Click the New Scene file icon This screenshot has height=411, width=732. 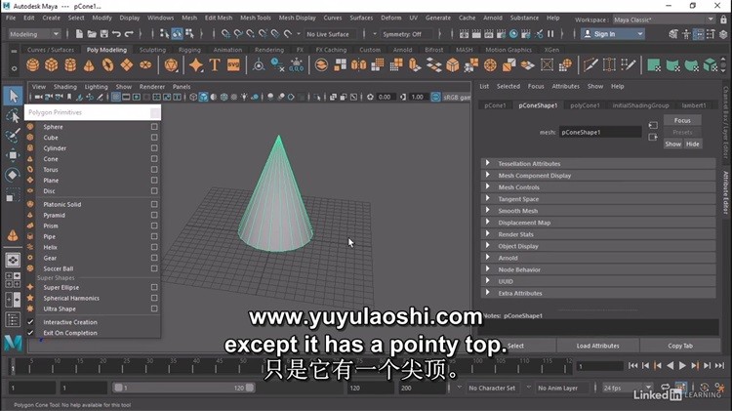(x=79, y=33)
